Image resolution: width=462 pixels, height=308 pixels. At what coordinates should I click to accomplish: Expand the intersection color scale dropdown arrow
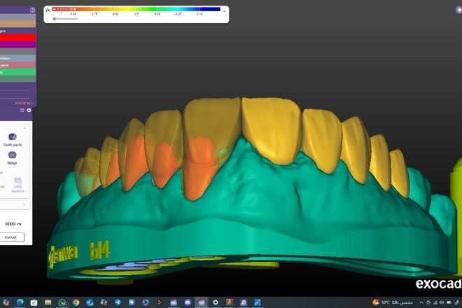[224, 11]
